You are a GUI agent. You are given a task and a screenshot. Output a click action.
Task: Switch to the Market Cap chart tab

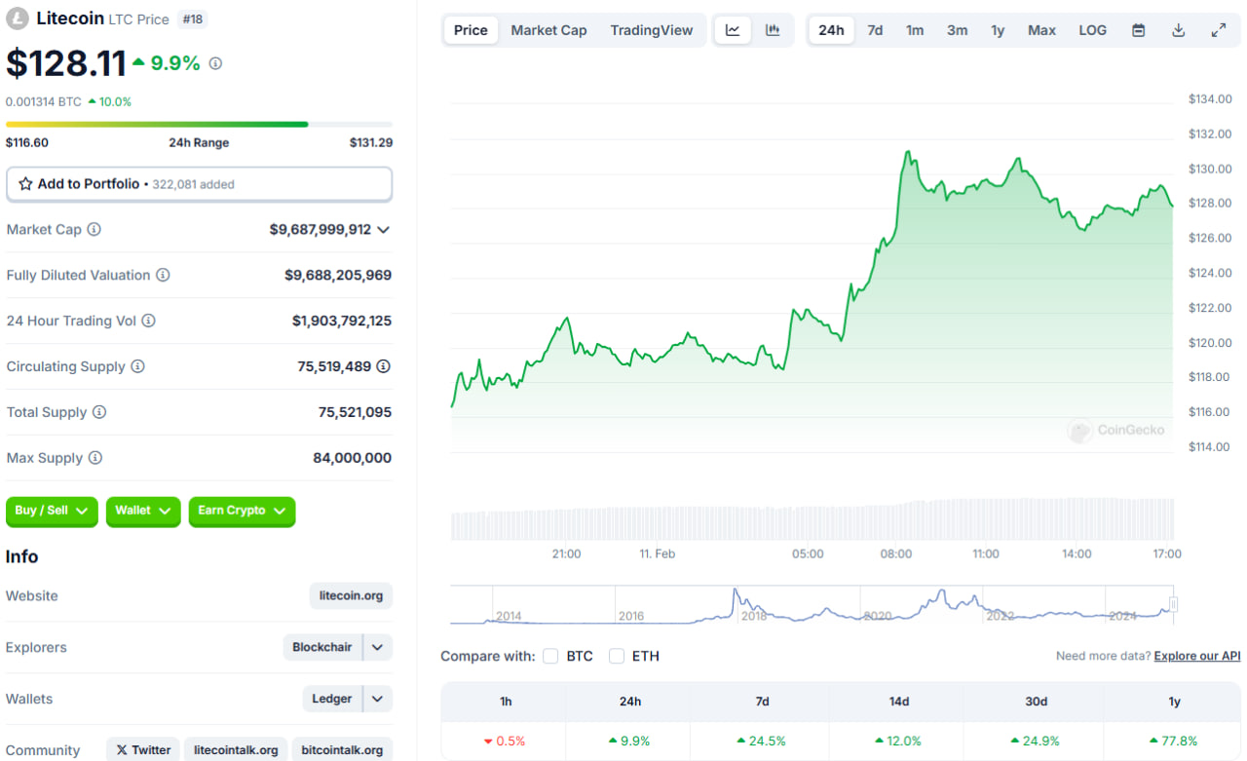click(548, 30)
